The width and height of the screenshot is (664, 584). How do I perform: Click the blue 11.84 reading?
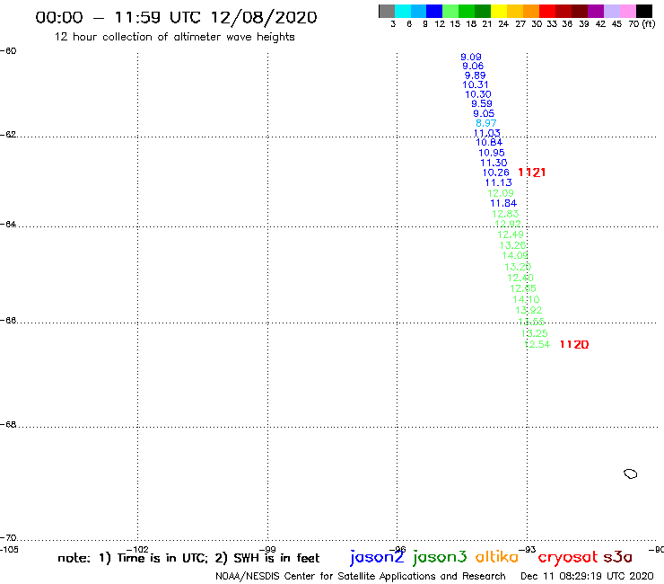click(503, 203)
